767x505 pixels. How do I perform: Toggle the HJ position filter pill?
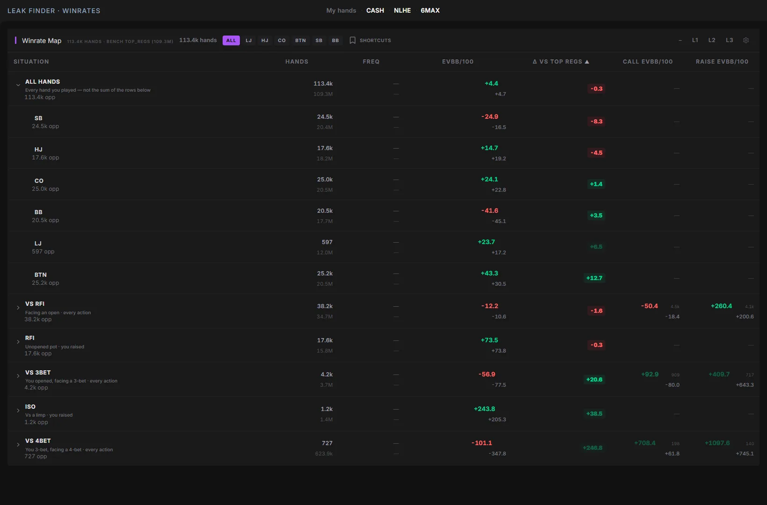click(x=265, y=41)
